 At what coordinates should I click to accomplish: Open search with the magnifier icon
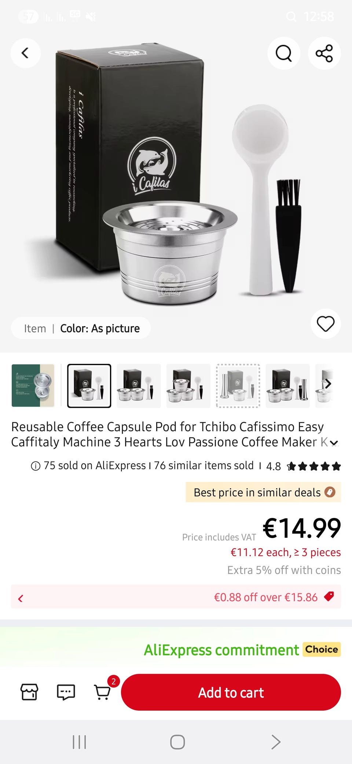click(284, 53)
